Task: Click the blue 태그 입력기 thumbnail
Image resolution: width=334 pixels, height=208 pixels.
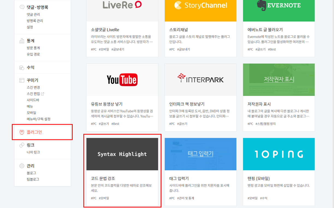Action: [x=200, y=154]
